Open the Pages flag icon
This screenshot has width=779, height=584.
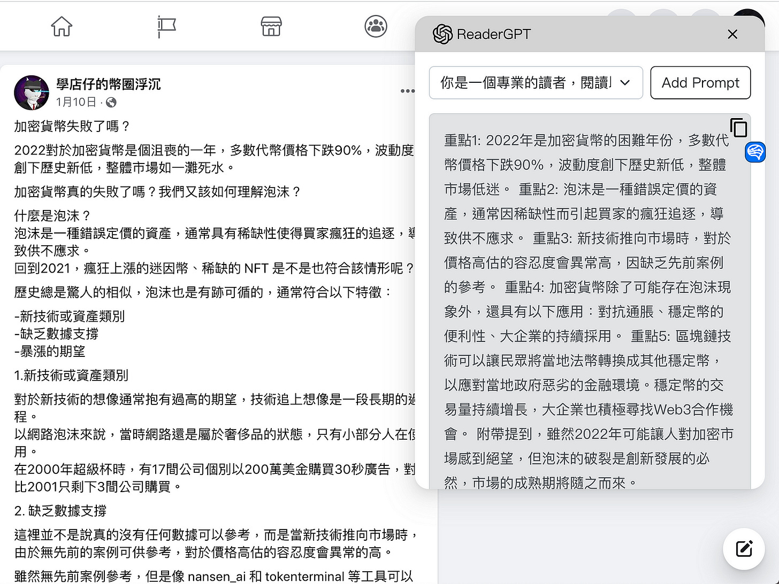tap(166, 26)
